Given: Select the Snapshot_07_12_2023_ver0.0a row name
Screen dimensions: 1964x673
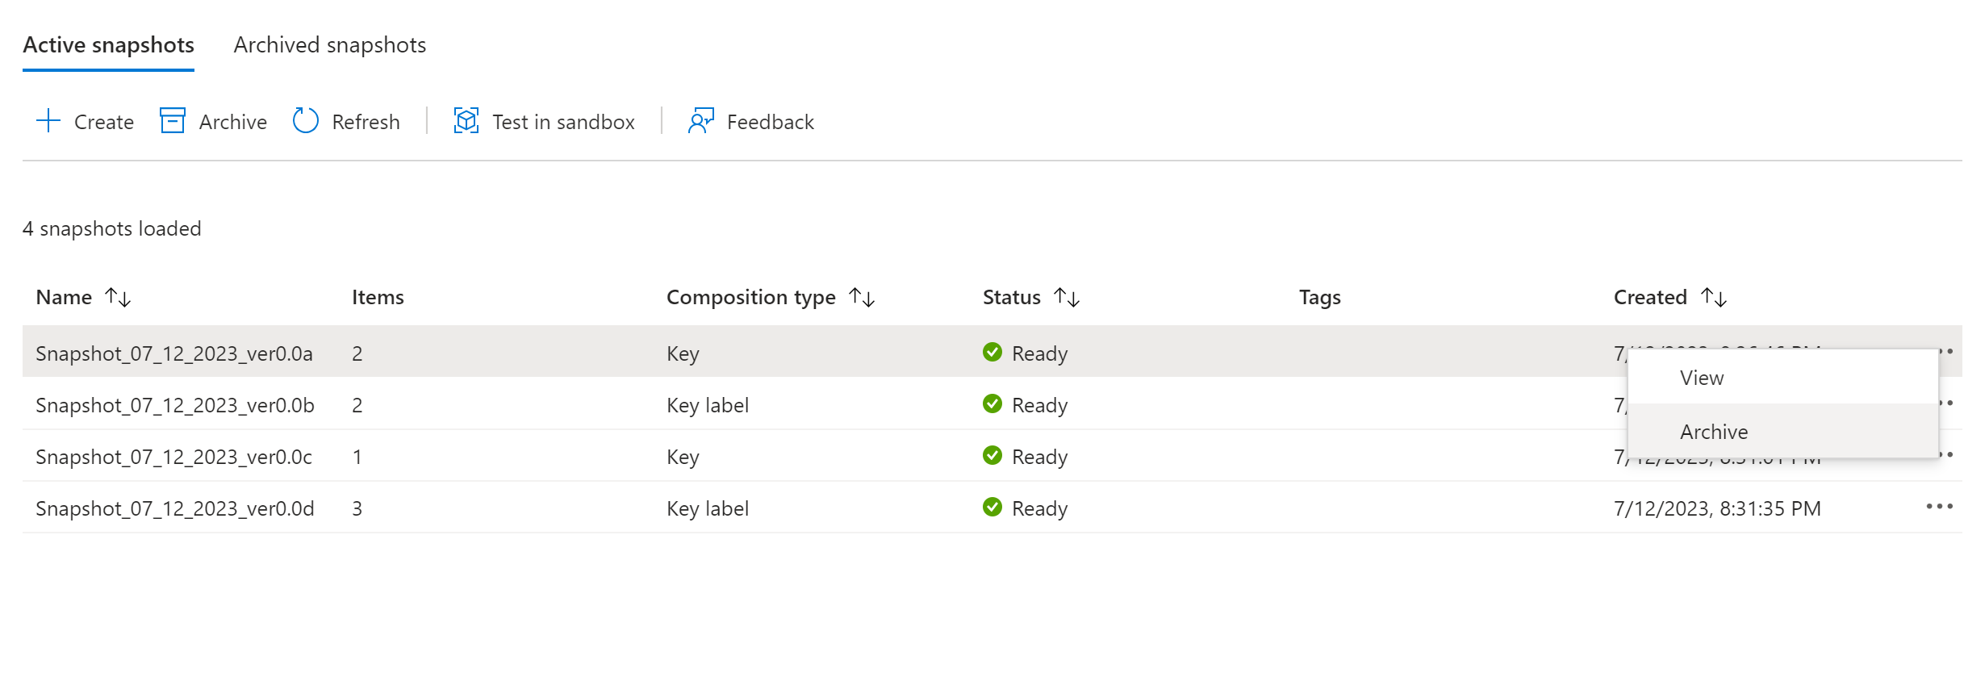Looking at the screenshot, I should point(174,353).
